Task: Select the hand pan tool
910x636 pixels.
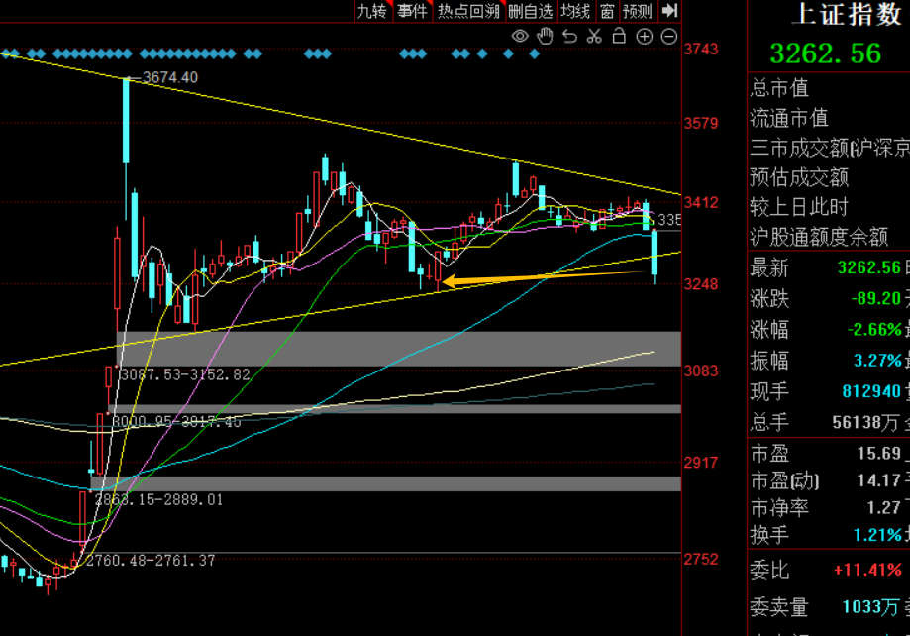Action: [x=545, y=36]
